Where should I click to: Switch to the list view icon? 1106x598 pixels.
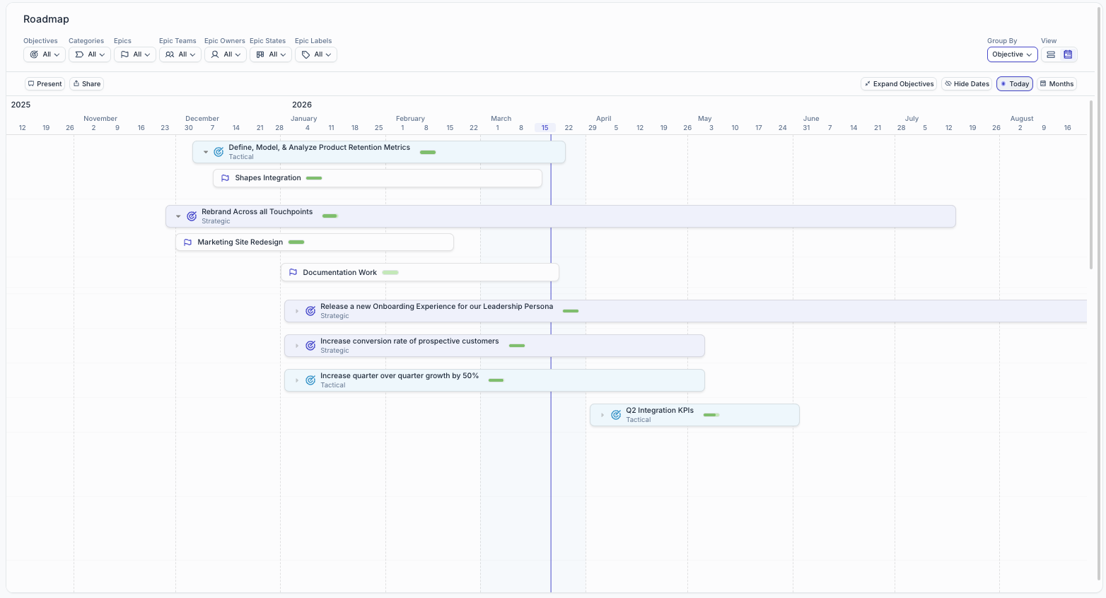[1051, 54]
